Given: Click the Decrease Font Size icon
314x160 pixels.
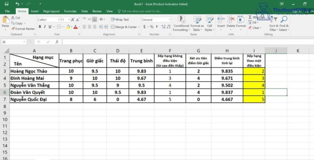Looking at the screenshot, I should coord(78,20).
